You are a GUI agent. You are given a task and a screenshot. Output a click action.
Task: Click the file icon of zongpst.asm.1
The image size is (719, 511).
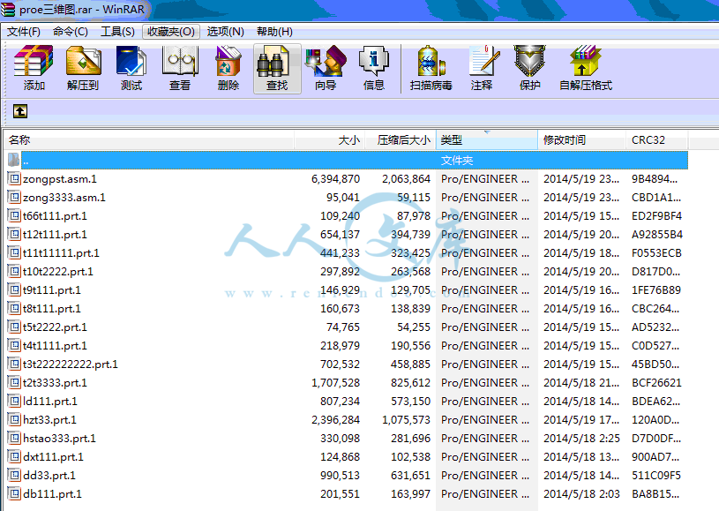[x=15, y=178]
